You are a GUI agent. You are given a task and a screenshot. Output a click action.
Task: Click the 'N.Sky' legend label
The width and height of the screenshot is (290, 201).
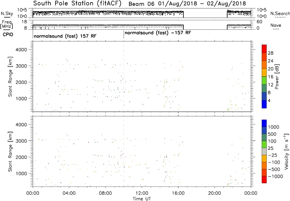pos(7,13)
